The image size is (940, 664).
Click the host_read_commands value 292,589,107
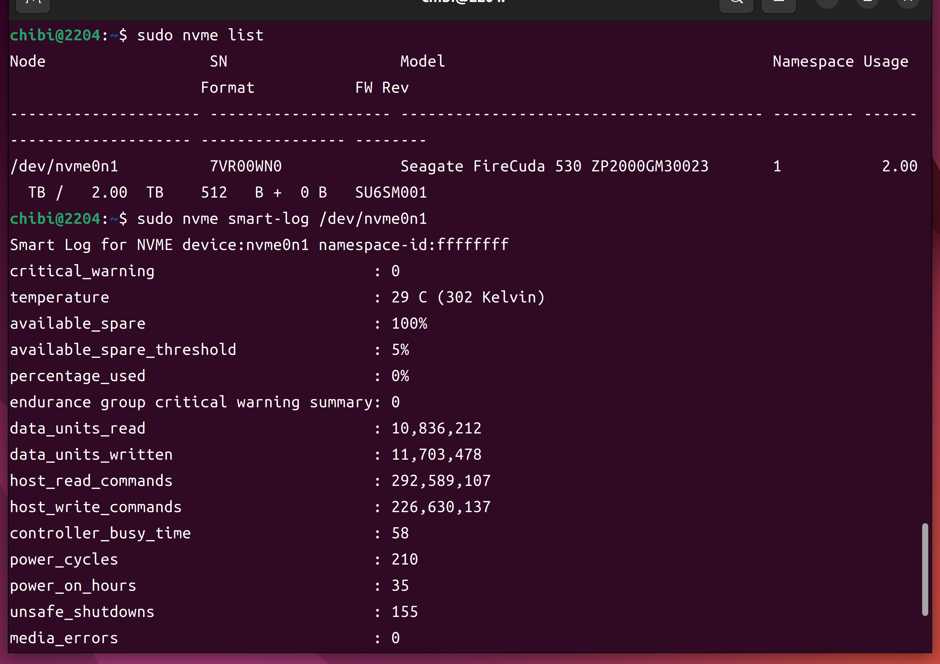pos(440,481)
